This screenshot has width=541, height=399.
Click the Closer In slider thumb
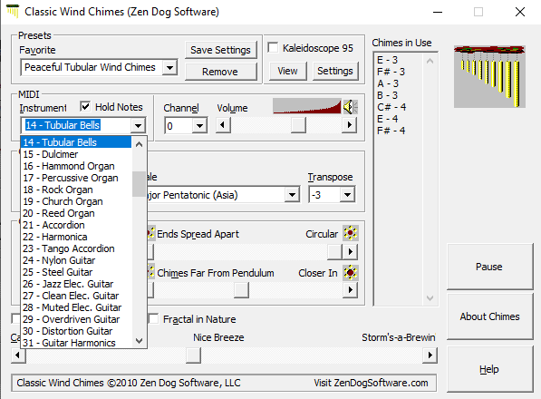[242, 290]
